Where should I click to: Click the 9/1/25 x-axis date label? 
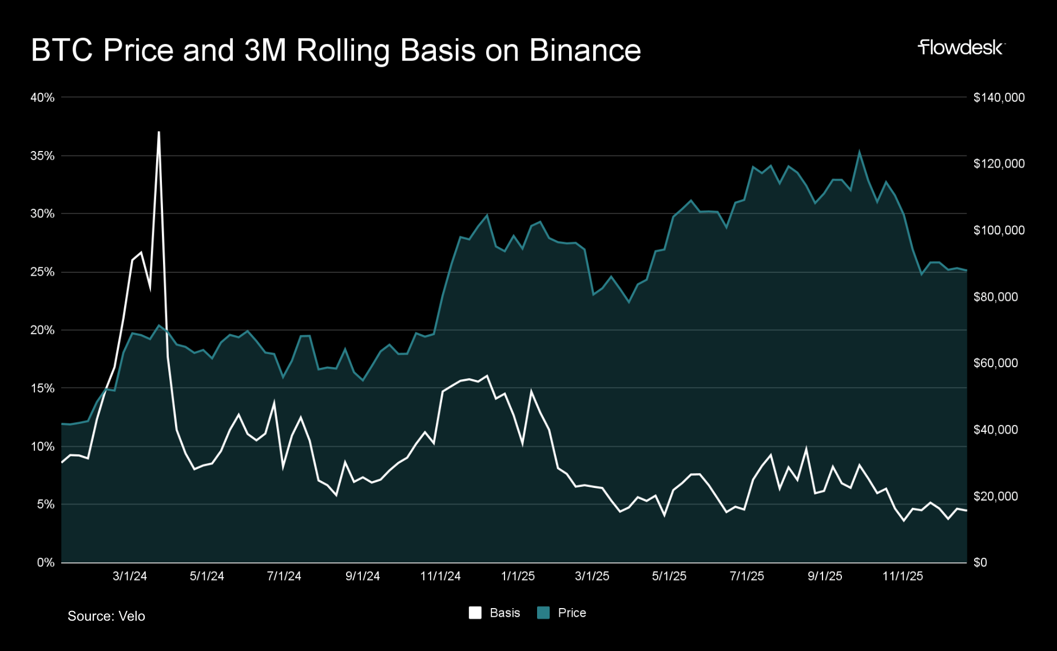(825, 576)
